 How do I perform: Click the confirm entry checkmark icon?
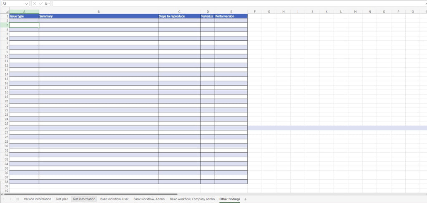tap(40, 3)
